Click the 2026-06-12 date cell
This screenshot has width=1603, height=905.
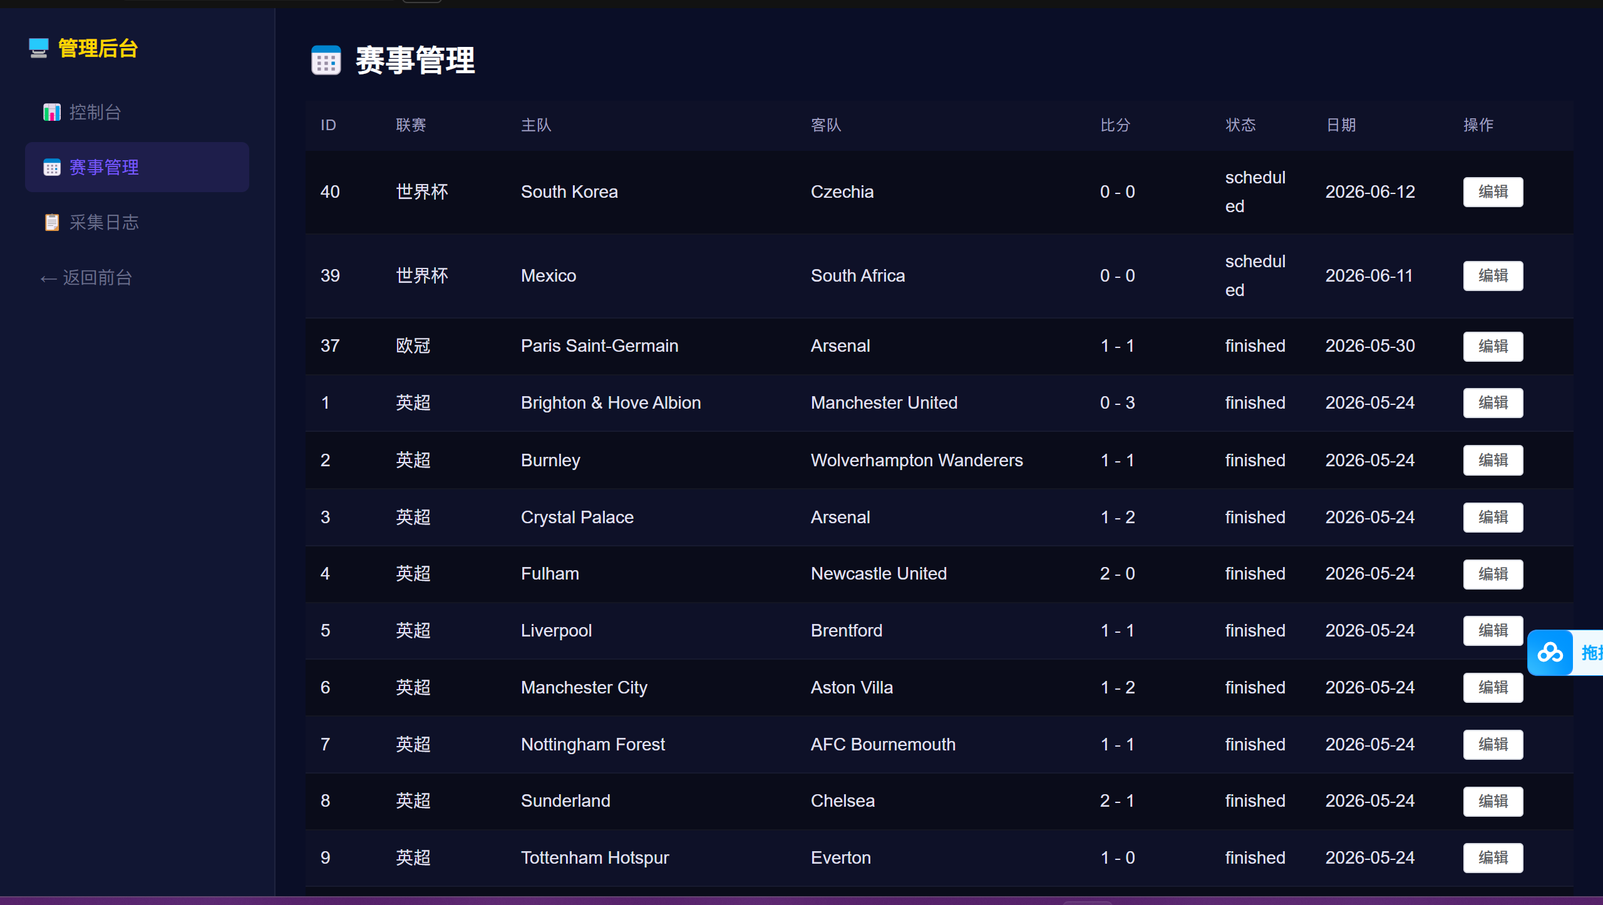pos(1370,192)
